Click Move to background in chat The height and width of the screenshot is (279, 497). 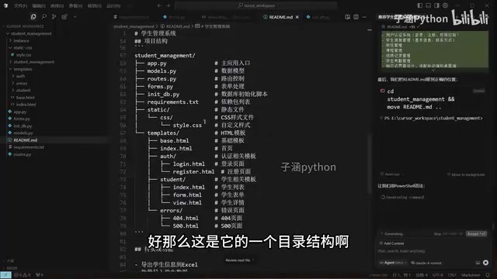[466, 174]
